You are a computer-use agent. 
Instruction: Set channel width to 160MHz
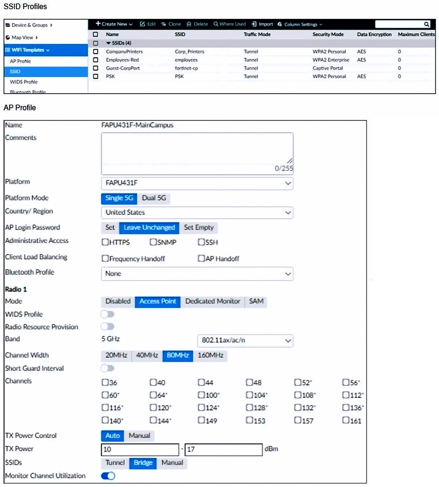pos(210,355)
